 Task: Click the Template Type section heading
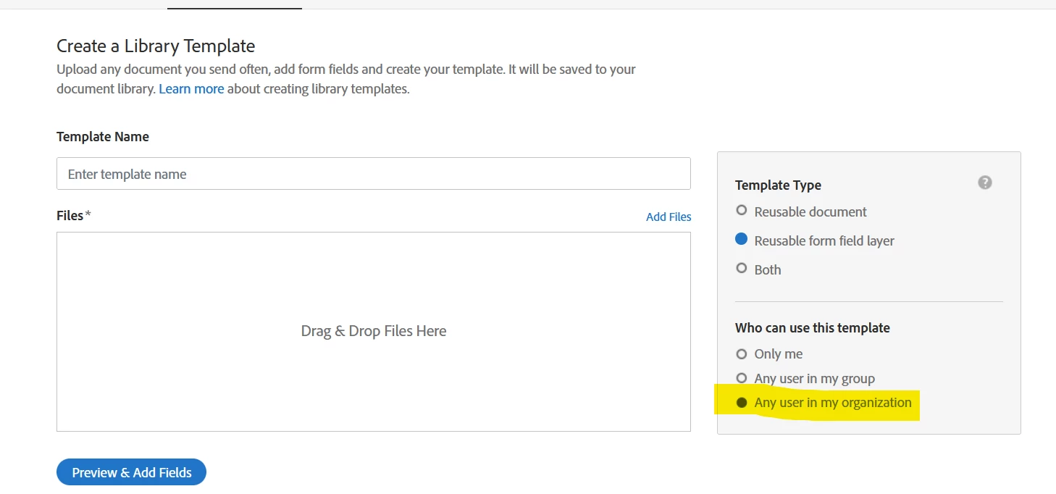pos(778,185)
